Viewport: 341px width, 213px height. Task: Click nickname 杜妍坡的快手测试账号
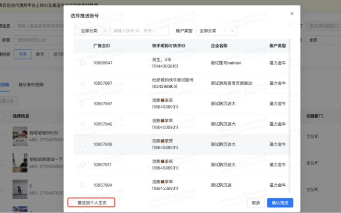point(173,80)
